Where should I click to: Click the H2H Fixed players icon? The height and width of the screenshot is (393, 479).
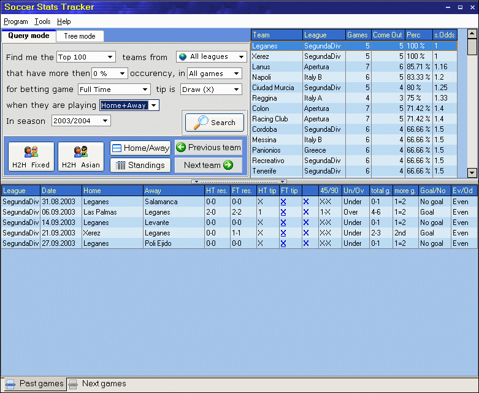(31, 151)
